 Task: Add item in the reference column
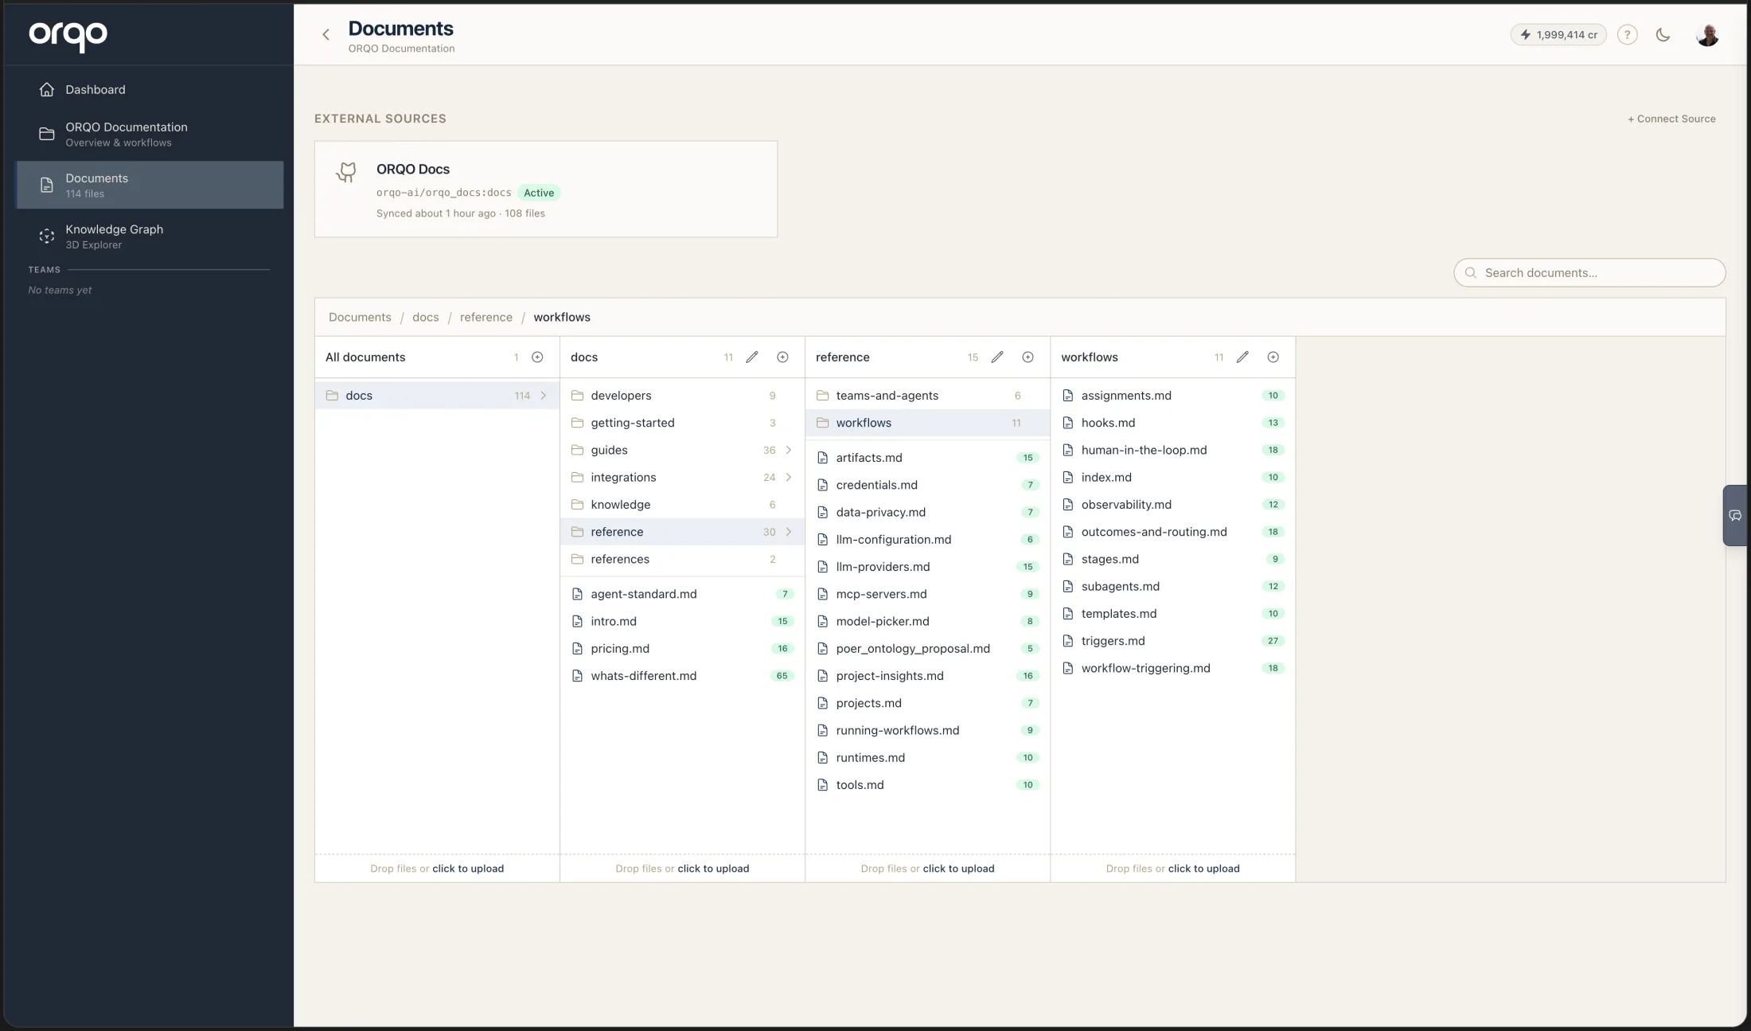coord(1028,357)
